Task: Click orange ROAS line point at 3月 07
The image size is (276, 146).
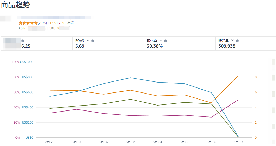Action: [238, 75]
